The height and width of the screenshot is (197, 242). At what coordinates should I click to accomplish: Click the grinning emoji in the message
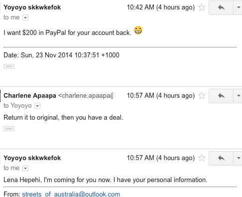pos(138,30)
